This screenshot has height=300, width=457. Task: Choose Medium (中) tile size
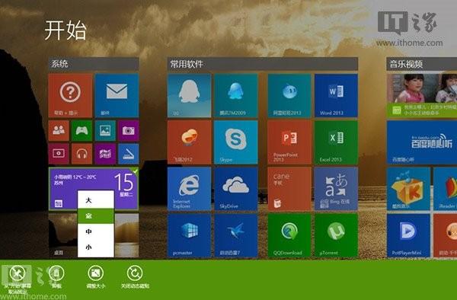tap(96, 231)
